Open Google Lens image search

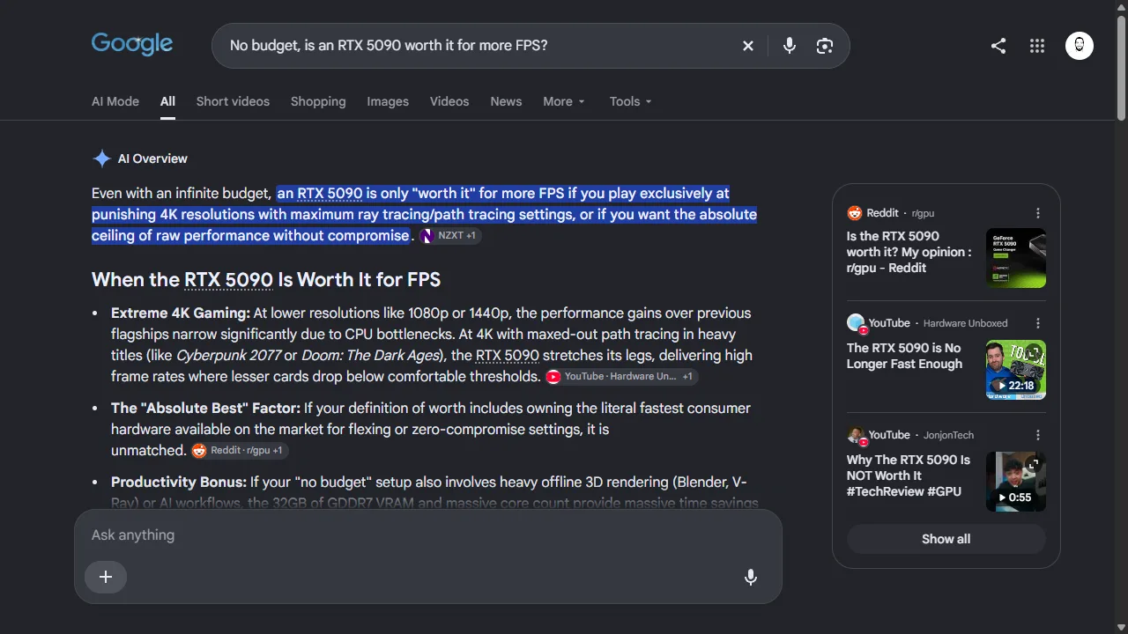[825, 46]
